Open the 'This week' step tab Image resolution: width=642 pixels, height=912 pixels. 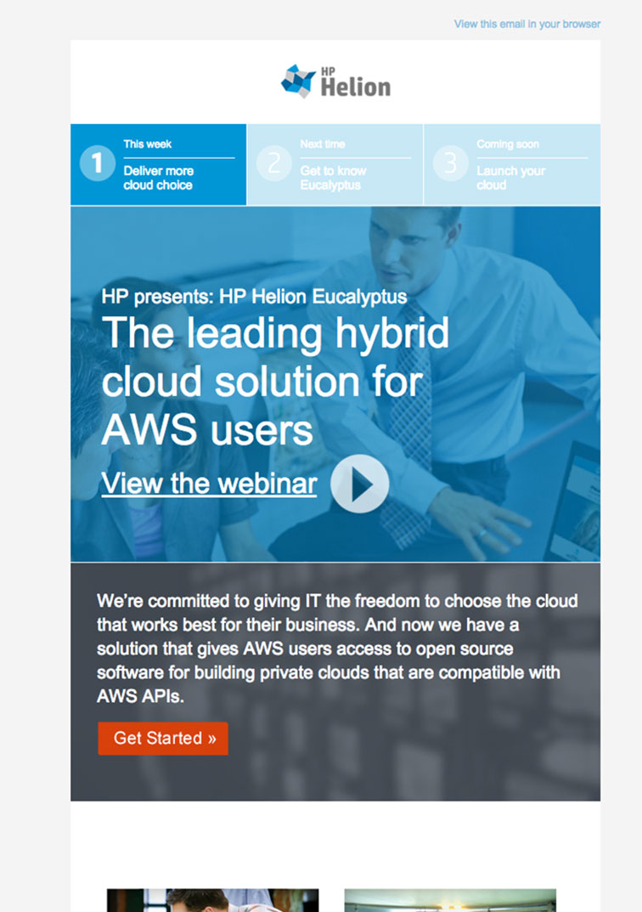click(x=159, y=165)
